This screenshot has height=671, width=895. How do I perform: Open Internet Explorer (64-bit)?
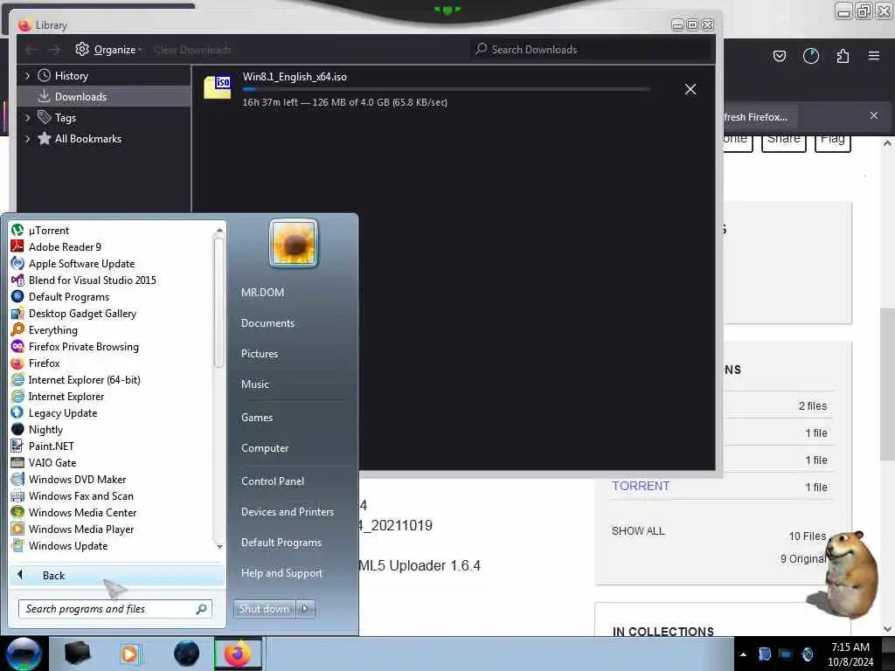pyautogui.click(x=84, y=379)
